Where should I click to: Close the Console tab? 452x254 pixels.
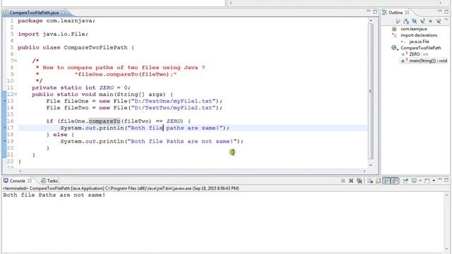[x=30, y=181]
